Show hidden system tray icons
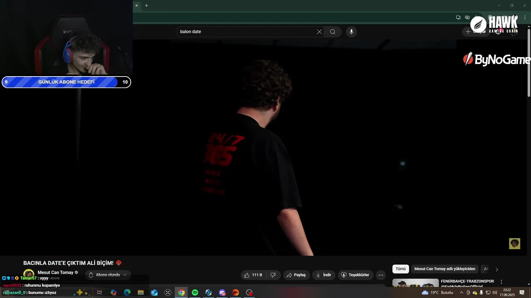This screenshot has width=531, height=298. point(461,293)
